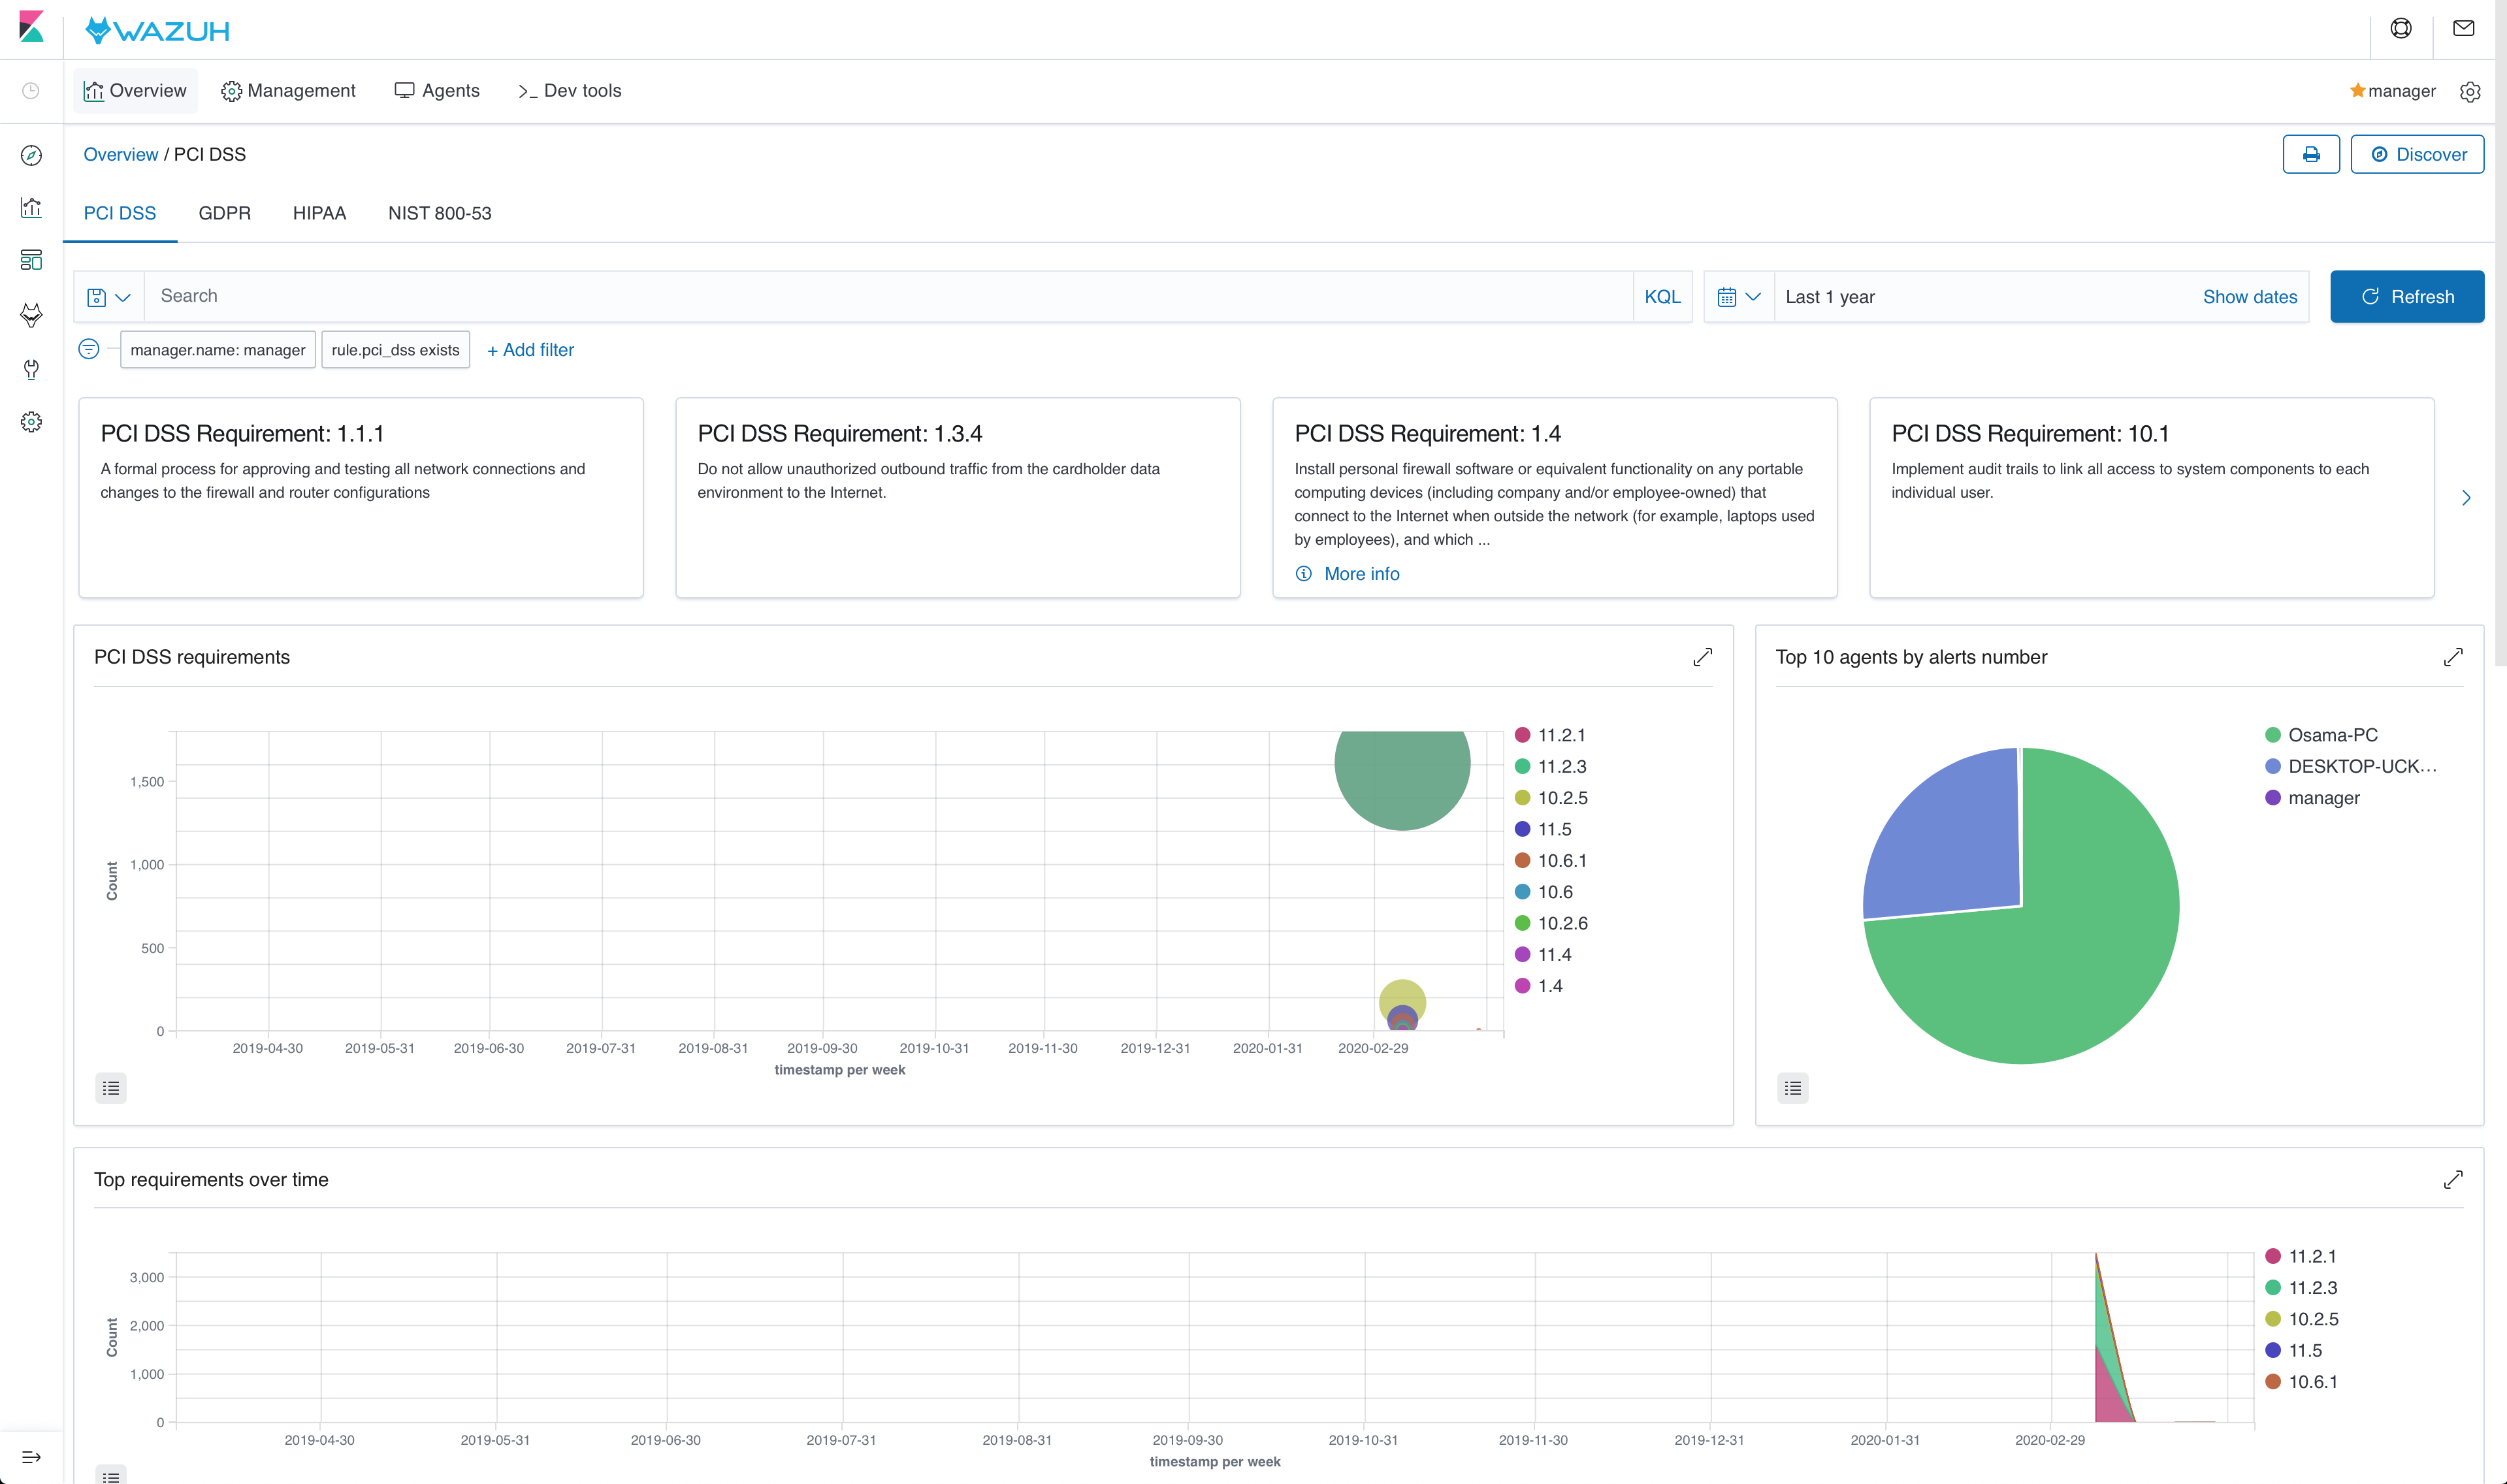Switch to the GDPR tab
This screenshot has height=1484, width=2507.
click(x=224, y=213)
